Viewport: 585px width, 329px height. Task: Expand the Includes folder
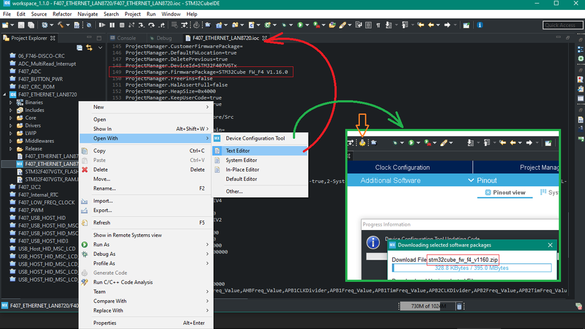[11, 110]
